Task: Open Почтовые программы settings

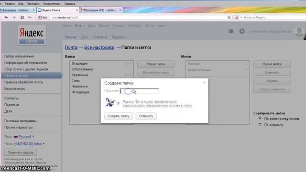Action: pyautogui.click(x=20, y=121)
